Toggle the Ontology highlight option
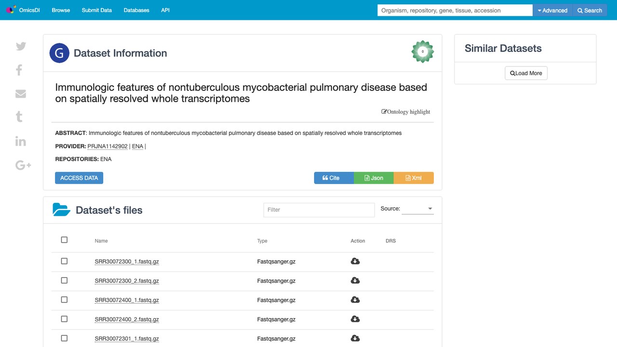Viewport: 617px width, 347px height. coord(406,112)
